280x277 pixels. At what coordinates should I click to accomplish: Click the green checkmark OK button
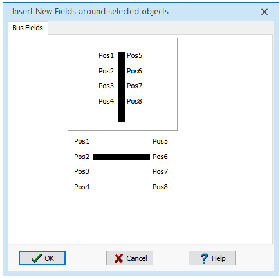[x=42, y=258]
